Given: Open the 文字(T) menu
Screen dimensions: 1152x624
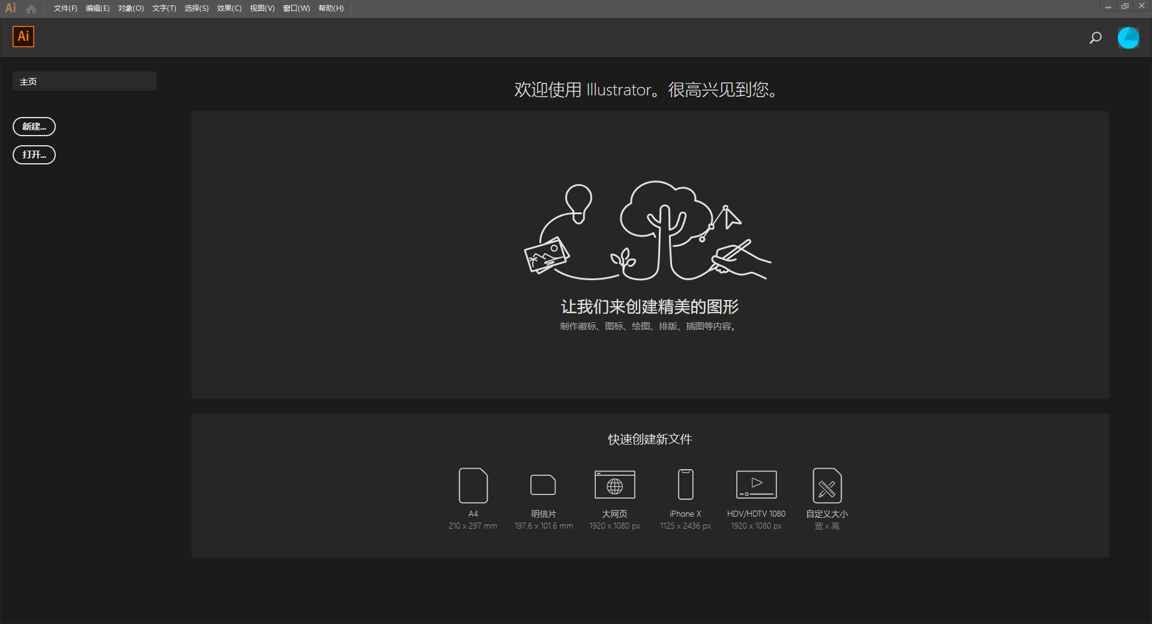Looking at the screenshot, I should [164, 8].
